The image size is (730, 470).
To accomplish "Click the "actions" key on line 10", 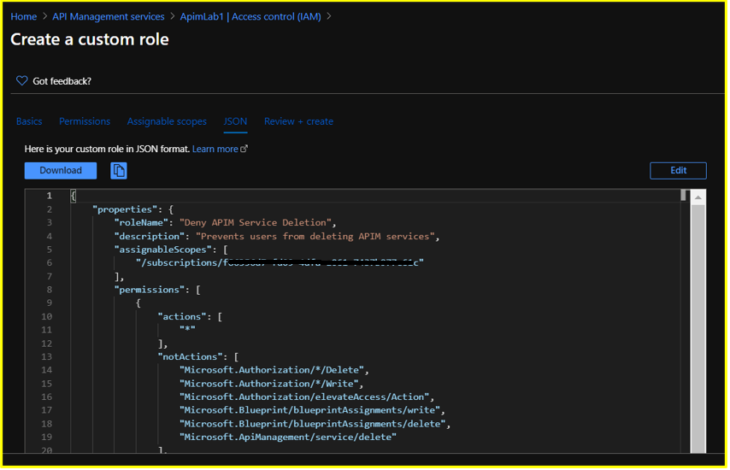I will pyautogui.click(x=183, y=317).
